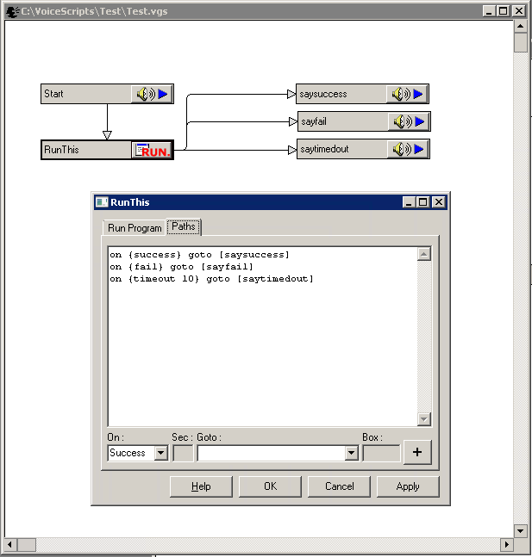This screenshot has width=532, height=557.
Task: Click the Cancel button
Action: 339,486
